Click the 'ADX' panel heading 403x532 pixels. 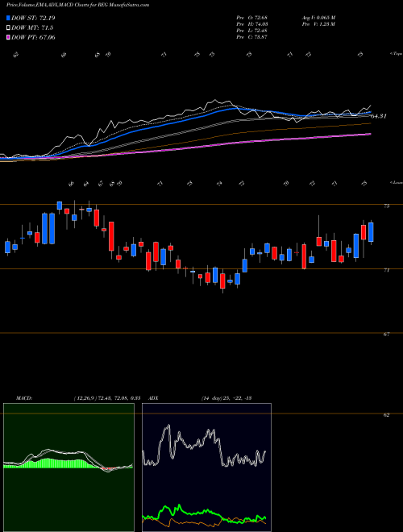[x=154, y=398]
